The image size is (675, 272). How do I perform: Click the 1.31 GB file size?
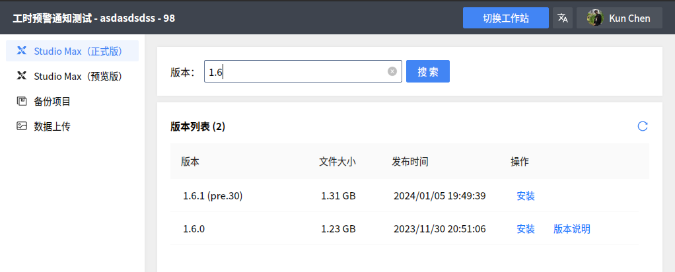(x=338, y=196)
